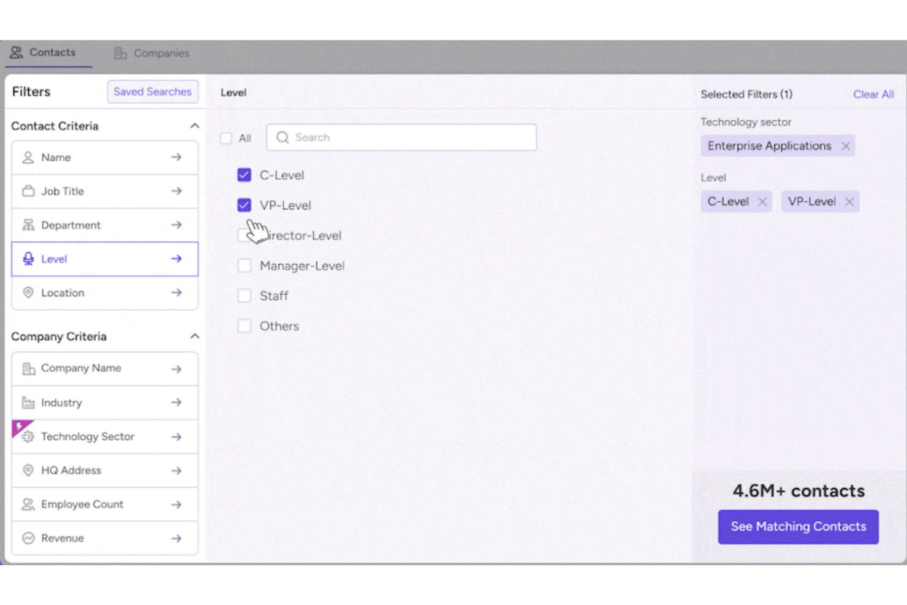The width and height of the screenshot is (907, 605).
Task: Open the Department filter
Action: tap(105, 225)
